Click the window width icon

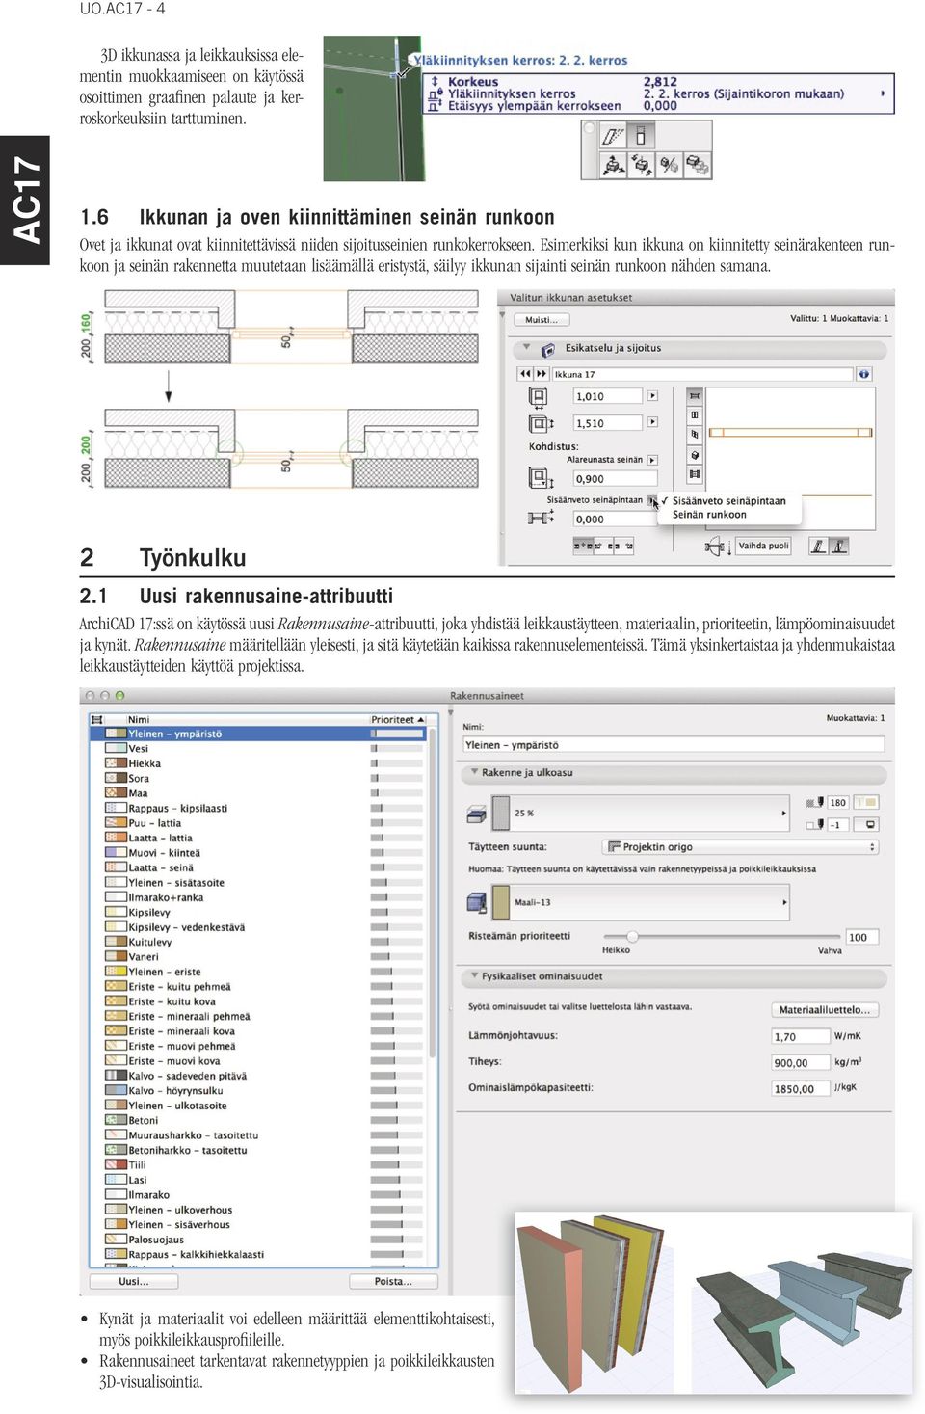coord(538,396)
